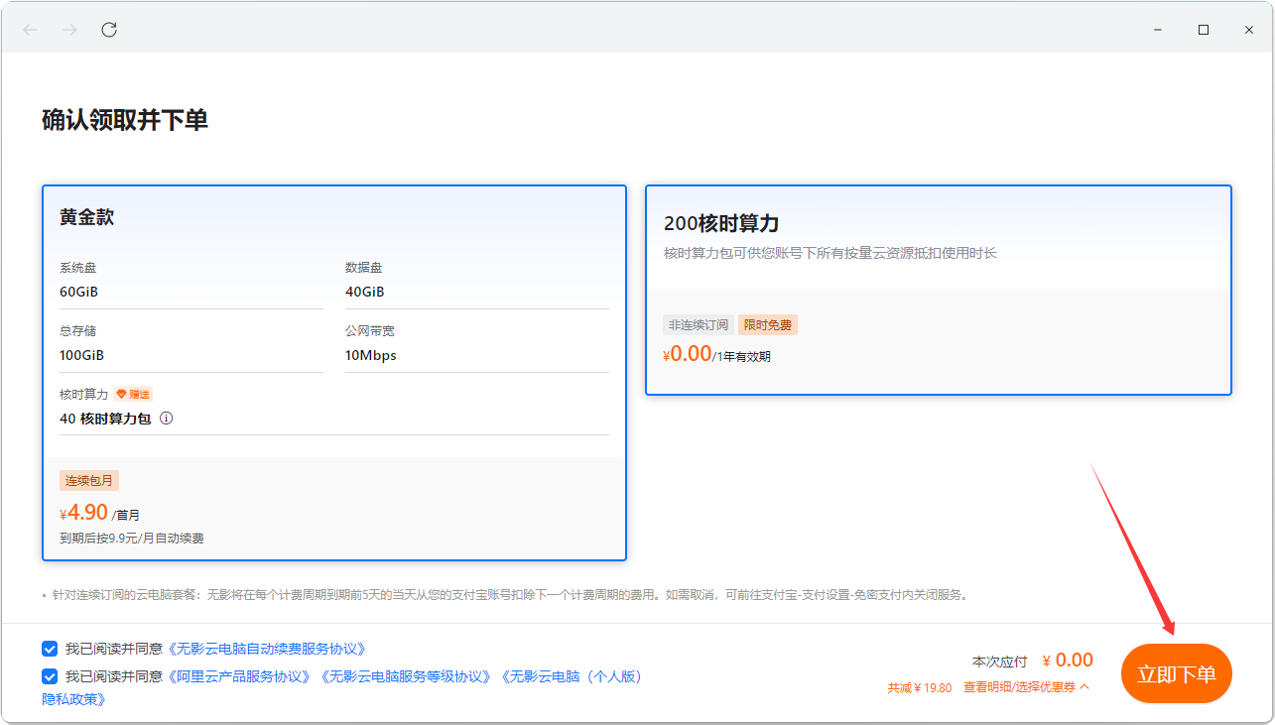Close the order confirmation window
The width and height of the screenshot is (1275, 725).
1249,30
